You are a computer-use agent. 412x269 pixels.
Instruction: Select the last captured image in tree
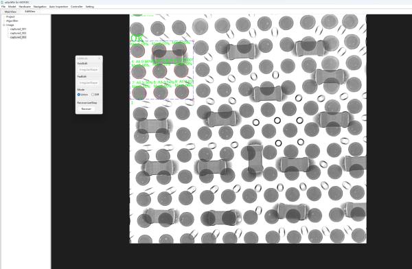point(18,37)
